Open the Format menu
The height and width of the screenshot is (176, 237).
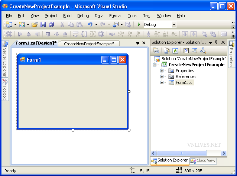(x=116, y=16)
